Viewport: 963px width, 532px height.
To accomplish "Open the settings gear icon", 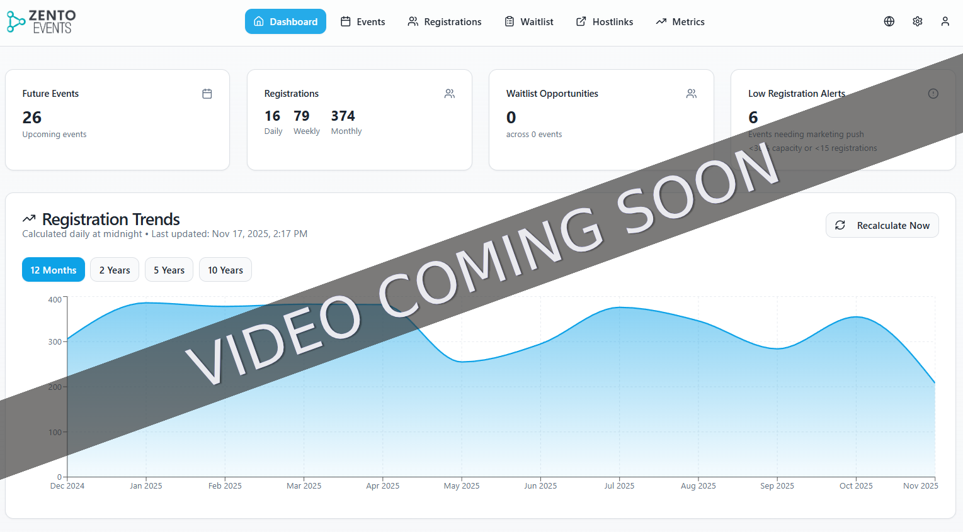I will click(917, 21).
